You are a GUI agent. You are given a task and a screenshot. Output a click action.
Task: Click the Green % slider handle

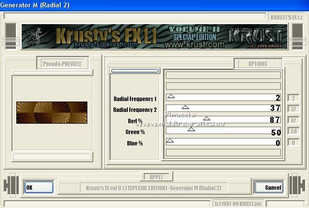191,129
